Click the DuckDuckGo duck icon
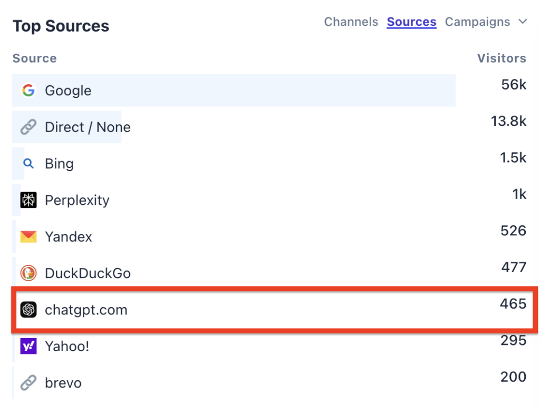The image size is (540, 407). click(28, 273)
